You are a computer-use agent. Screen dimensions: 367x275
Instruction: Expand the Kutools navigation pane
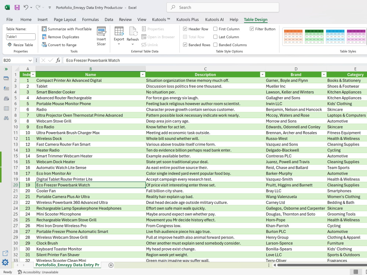click(x=6, y=69)
